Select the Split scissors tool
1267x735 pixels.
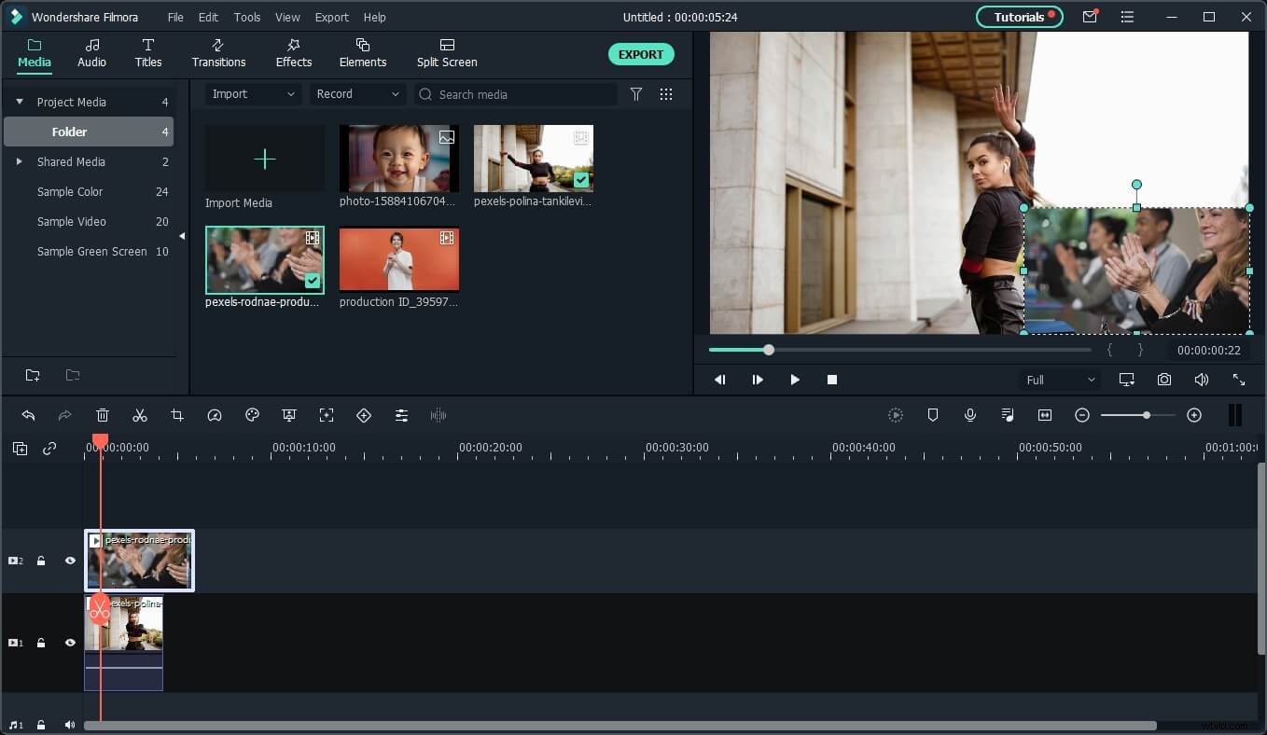(140, 415)
